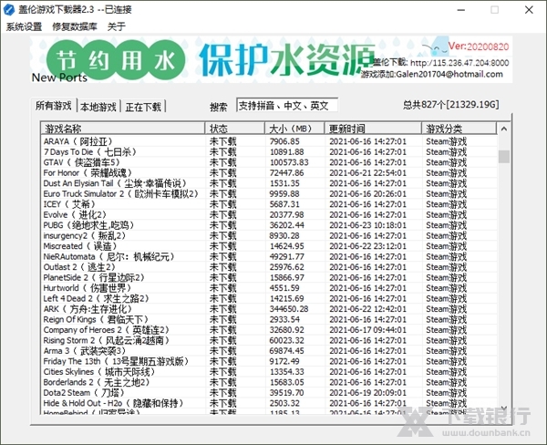
Task: Select the Miscreated (误造) row
Action: tap(269, 246)
